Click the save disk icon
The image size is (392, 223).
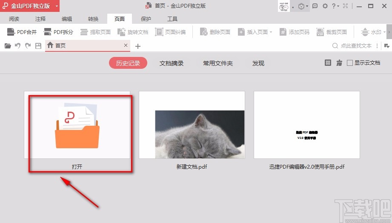[x=38, y=46]
